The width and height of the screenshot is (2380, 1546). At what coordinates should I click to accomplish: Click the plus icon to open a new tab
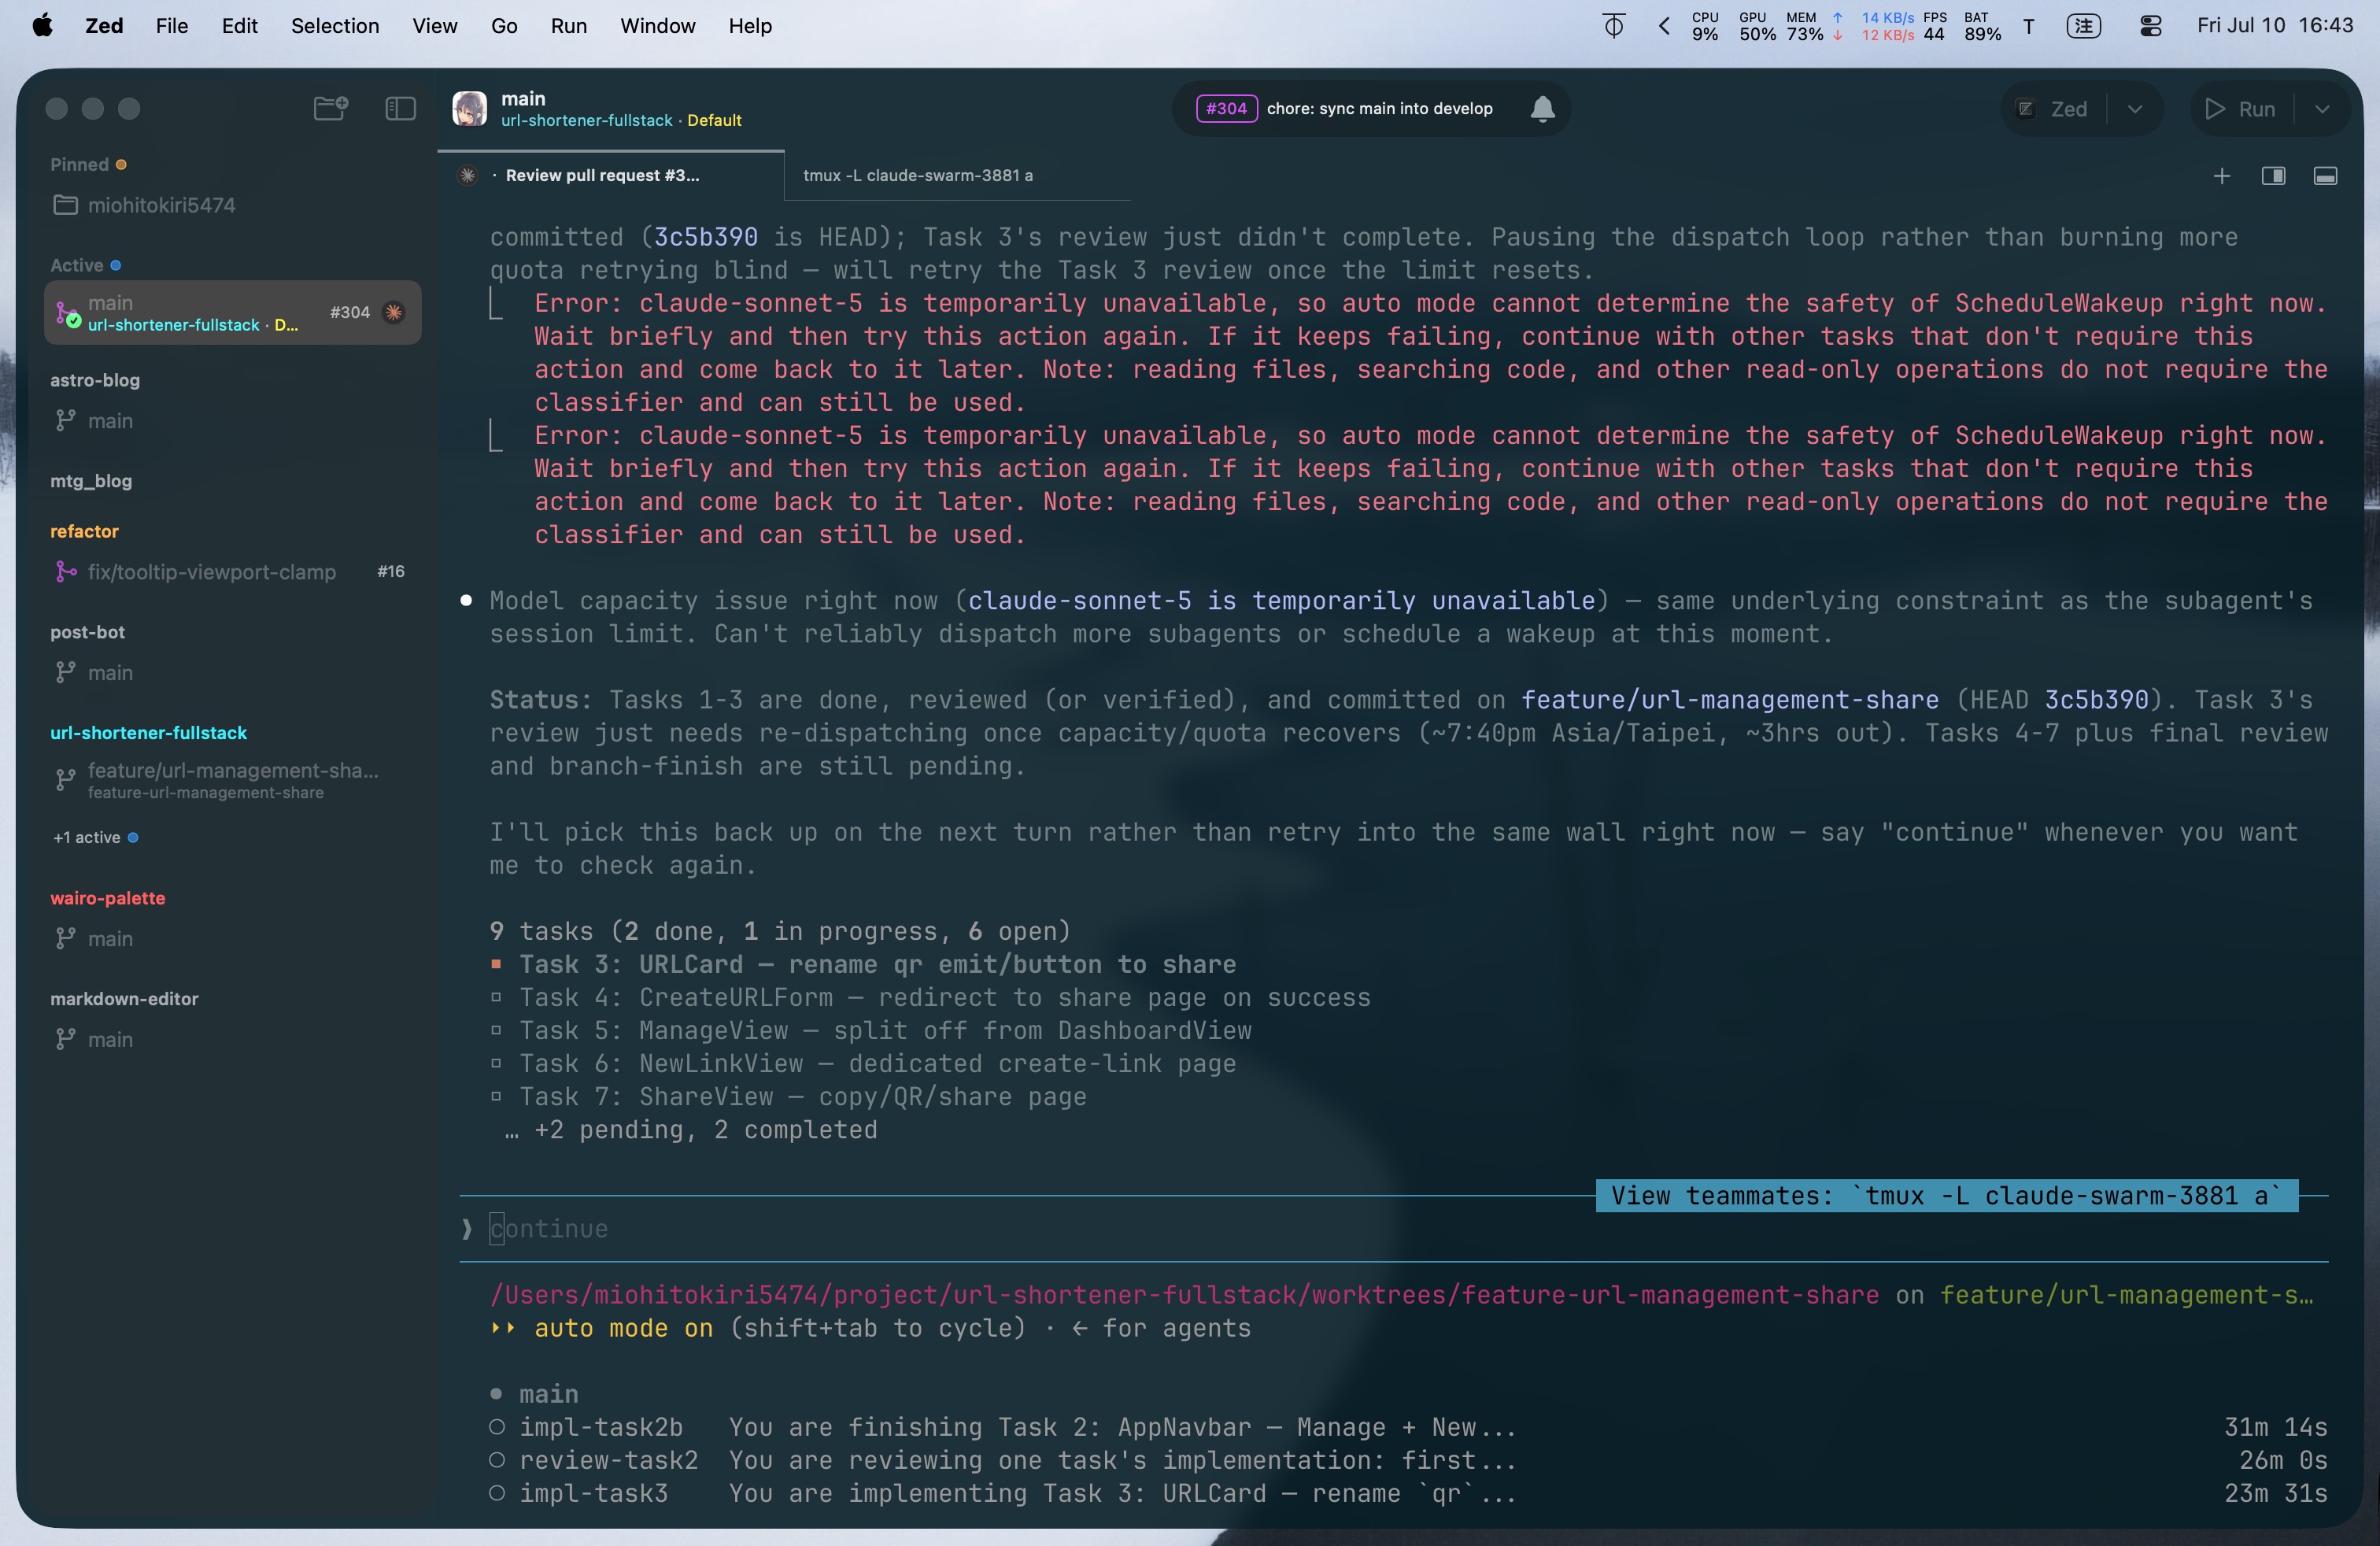(x=2221, y=176)
